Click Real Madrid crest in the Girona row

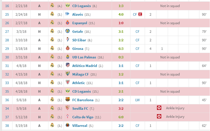(x=52, y=49)
